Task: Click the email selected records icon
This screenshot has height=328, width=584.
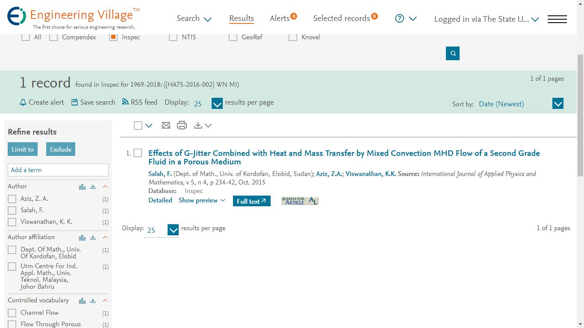Action: (166, 125)
